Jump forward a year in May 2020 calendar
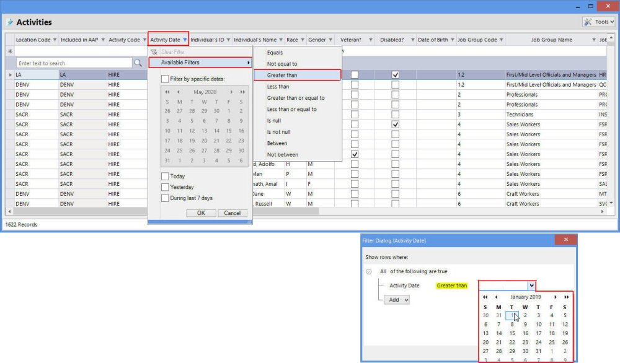620x363 pixels. click(242, 92)
